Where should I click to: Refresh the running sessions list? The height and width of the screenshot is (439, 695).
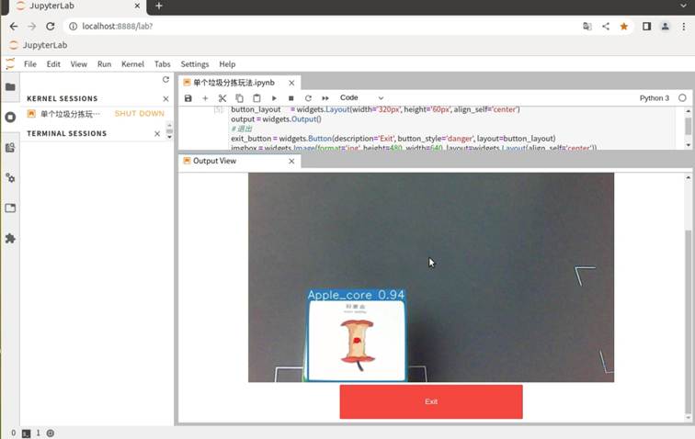click(x=165, y=80)
